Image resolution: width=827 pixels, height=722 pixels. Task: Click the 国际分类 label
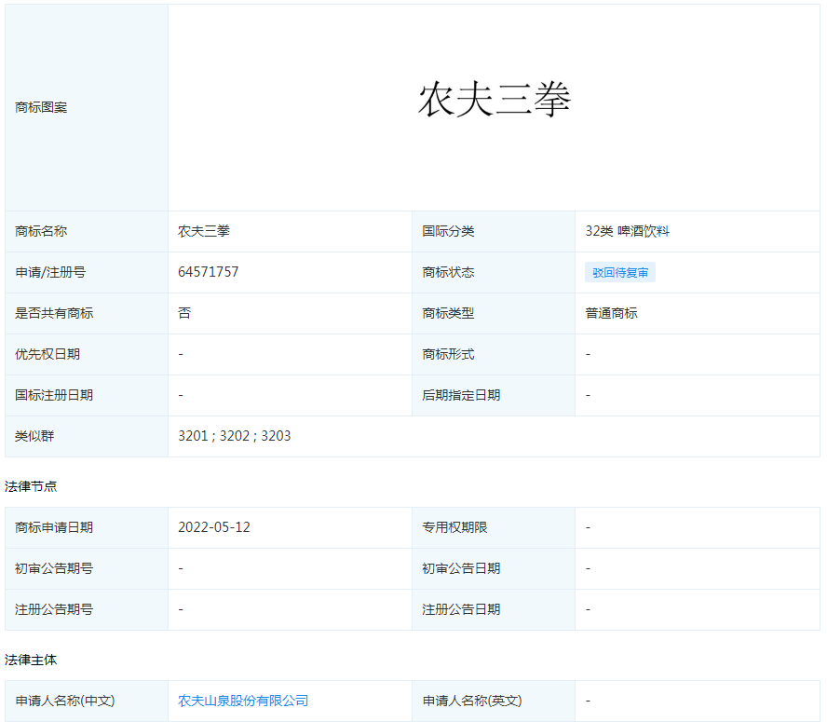pos(448,231)
